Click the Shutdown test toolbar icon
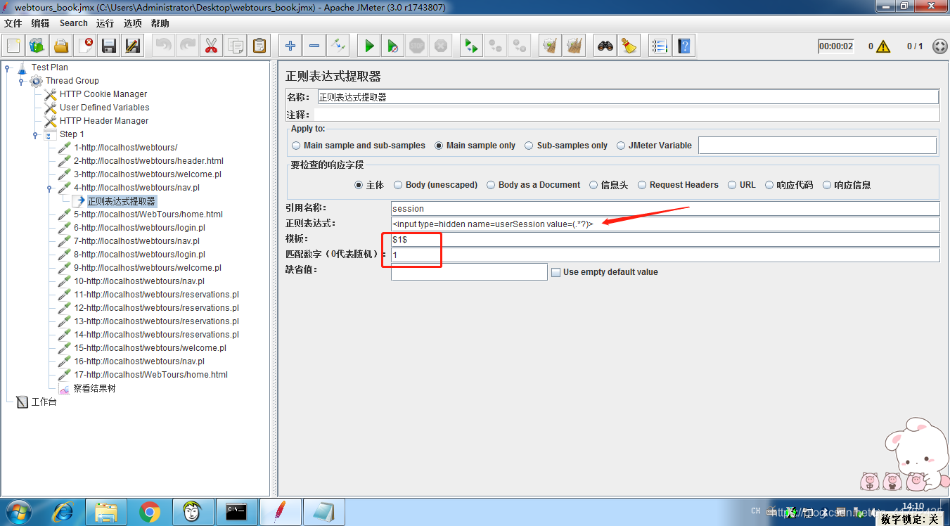Screen dimensions: 950x526 [x=440, y=46]
